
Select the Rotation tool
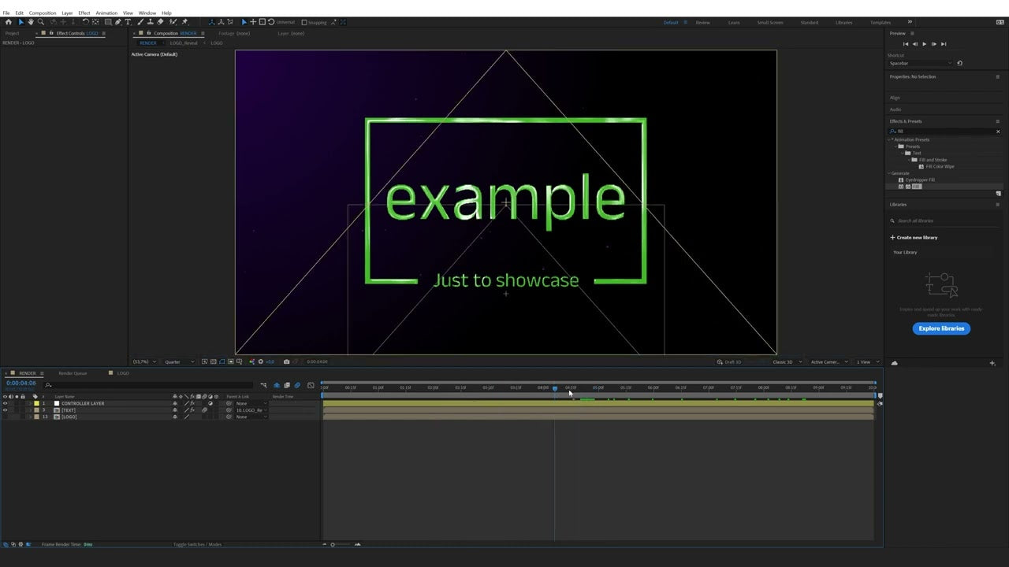tap(86, 22)
